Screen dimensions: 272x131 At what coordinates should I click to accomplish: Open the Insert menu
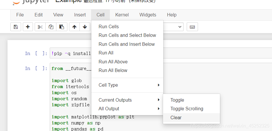[80, 15]
